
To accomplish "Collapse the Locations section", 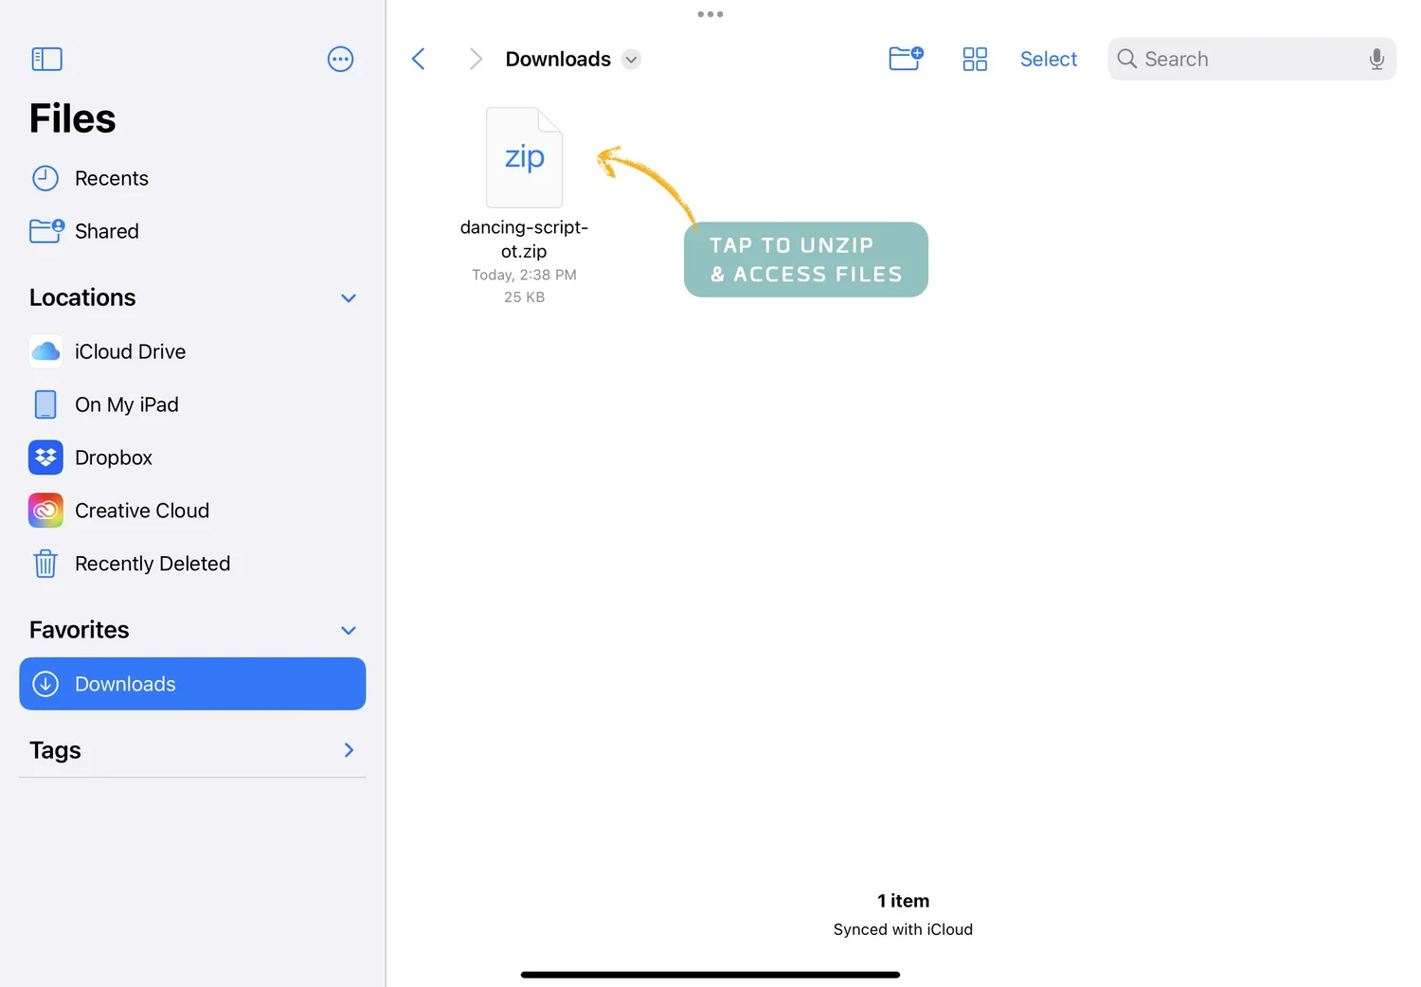I will point(348,297).
